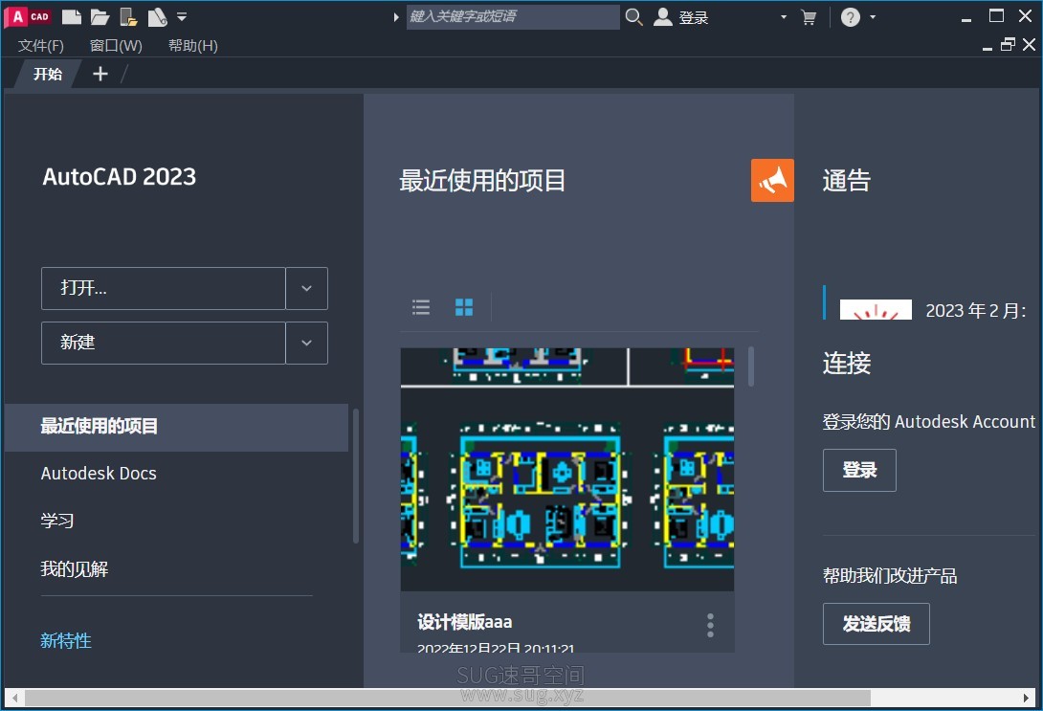Click the horizontal scrollbar left arrow
This screenshot has width=1043, height=711.
(x=14, y=699)
